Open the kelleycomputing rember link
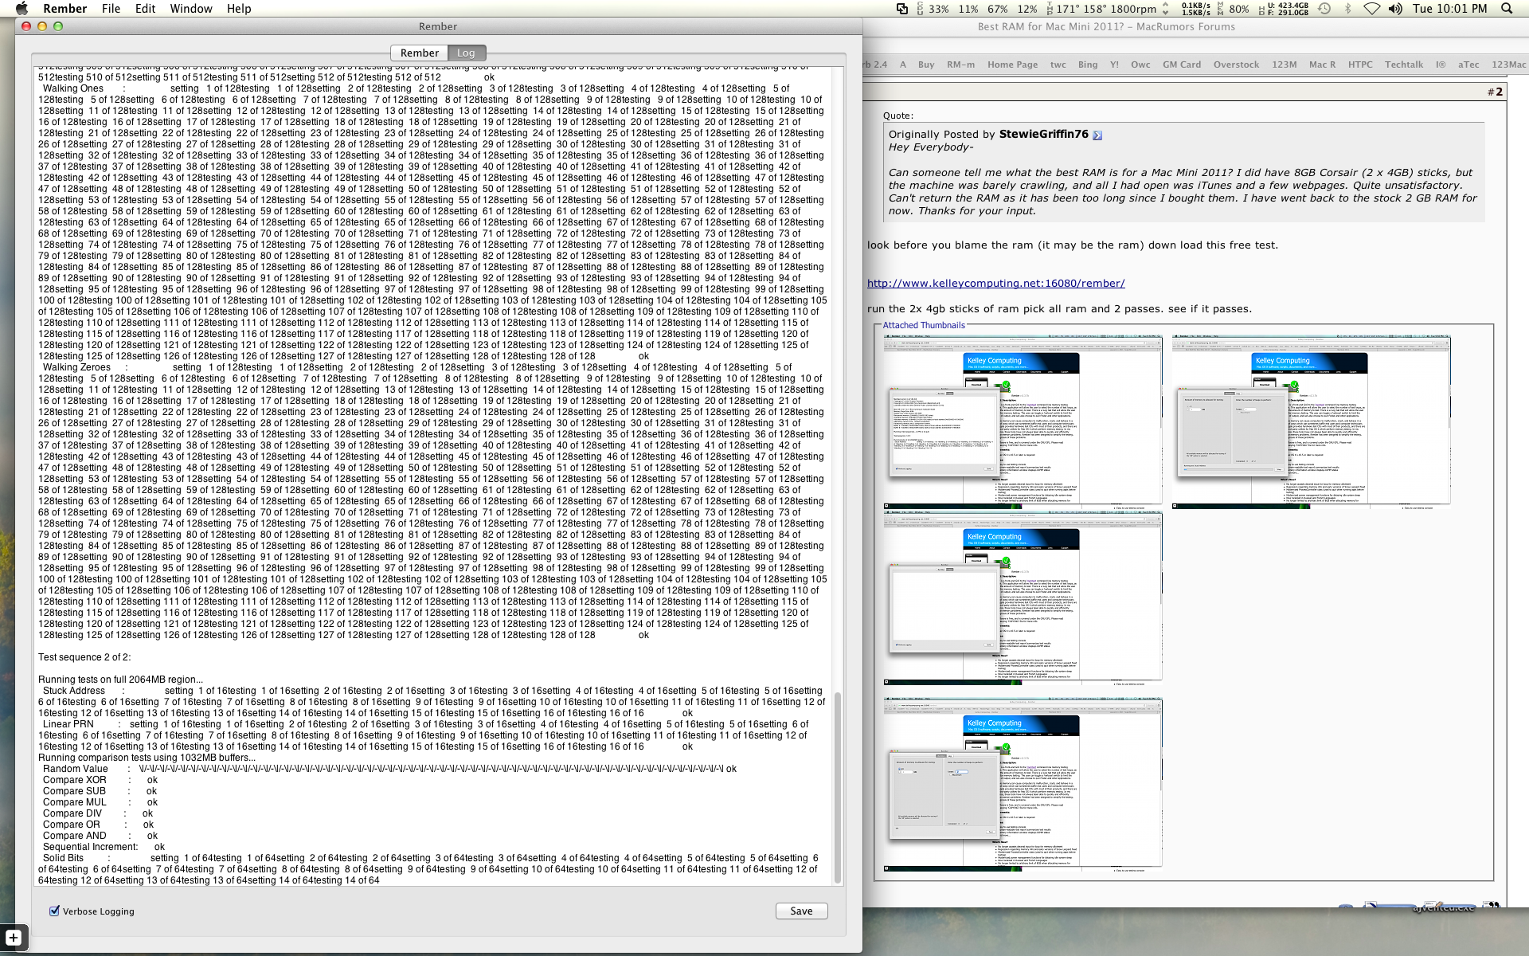Image resolution: width=1529 pixels, height=956 pixels. click(x=995, y=283)
